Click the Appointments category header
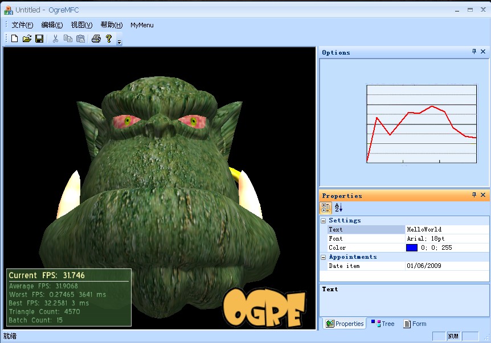The height and width of the screenshot is (343, 491). coord(353,257)
